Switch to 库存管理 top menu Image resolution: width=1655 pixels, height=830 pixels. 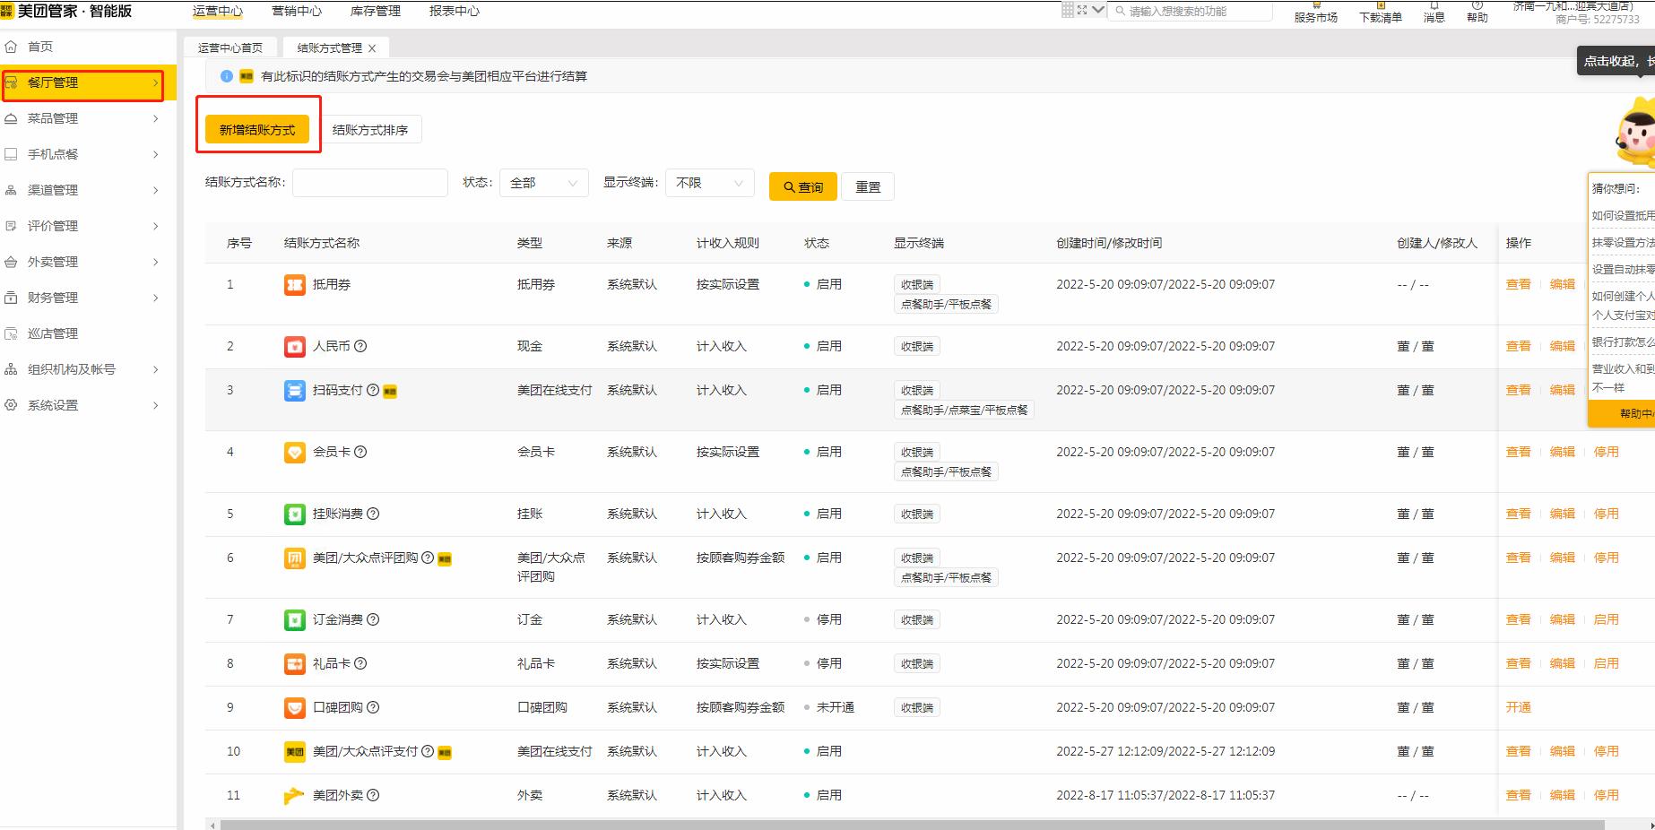pos(376,11)
